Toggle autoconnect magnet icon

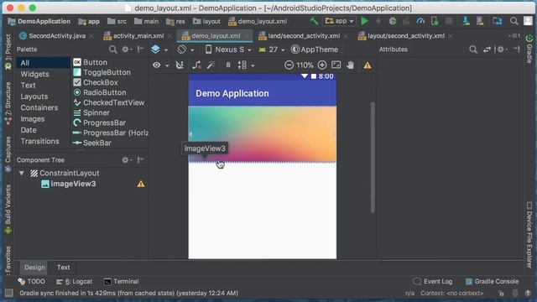pos(180,65)
